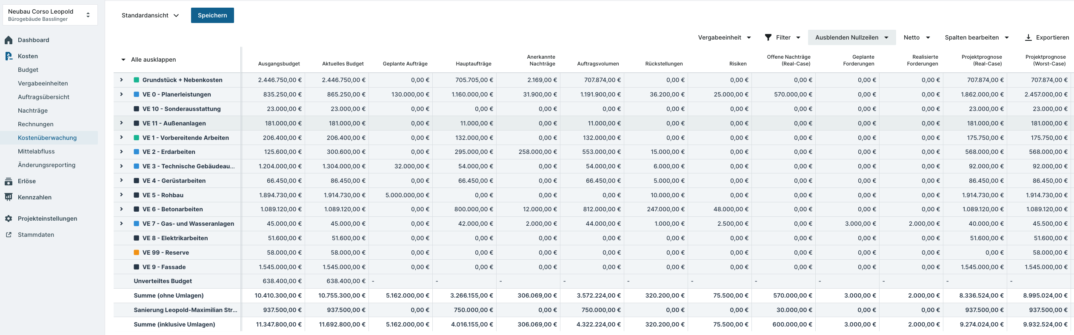This screenshot has height=335, width=1074.
Task: Click the Erlöse sidebar icon
Action: pos(9,181)
